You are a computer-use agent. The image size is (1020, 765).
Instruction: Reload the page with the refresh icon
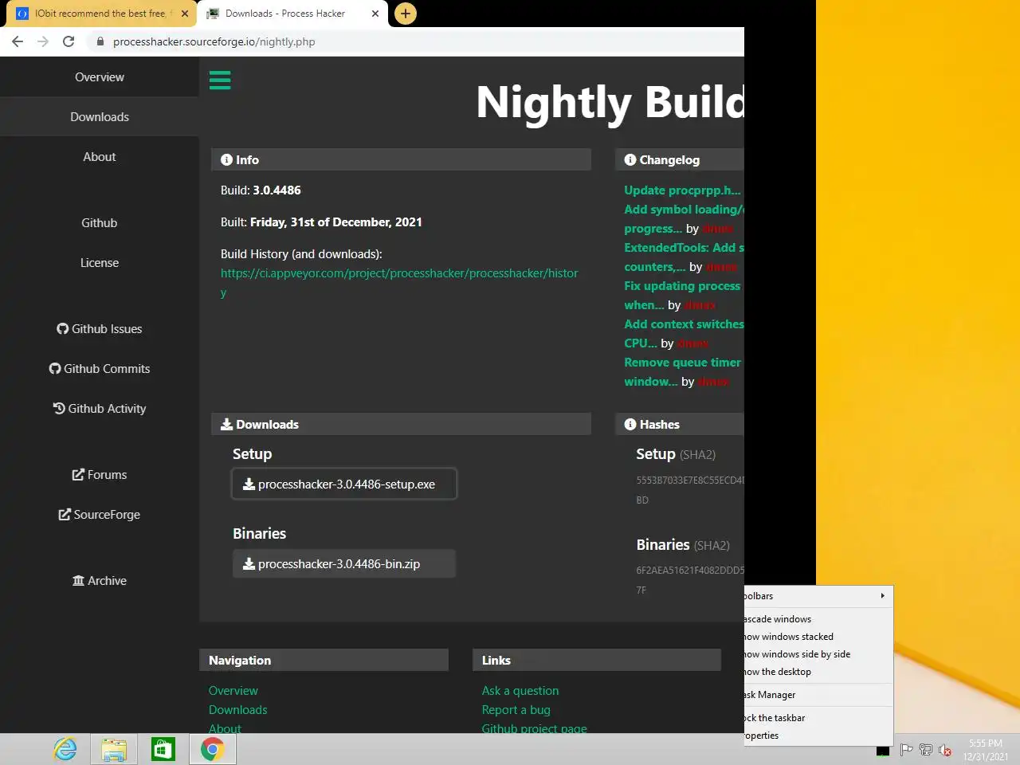[69, 41]
